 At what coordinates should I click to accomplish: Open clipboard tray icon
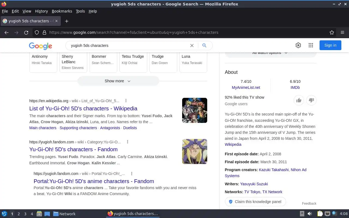pos(320,214)
